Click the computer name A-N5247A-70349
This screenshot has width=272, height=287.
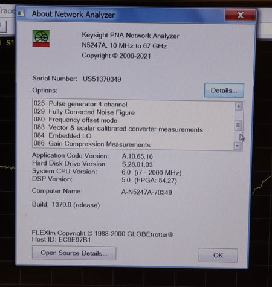(x=146, y=192)
